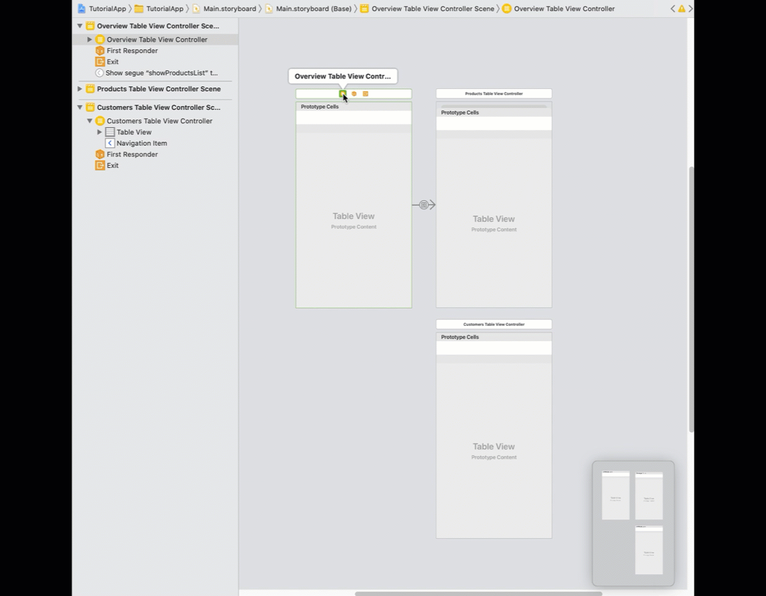Click the last Overview Table View Controller breadcrumb

click(559, 9)
